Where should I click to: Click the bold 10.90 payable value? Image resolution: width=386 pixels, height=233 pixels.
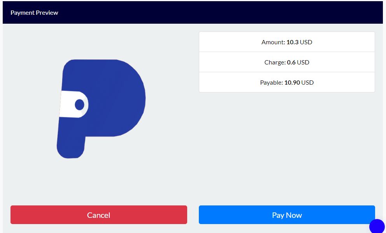pyautogui.click(x=292, y=82)
